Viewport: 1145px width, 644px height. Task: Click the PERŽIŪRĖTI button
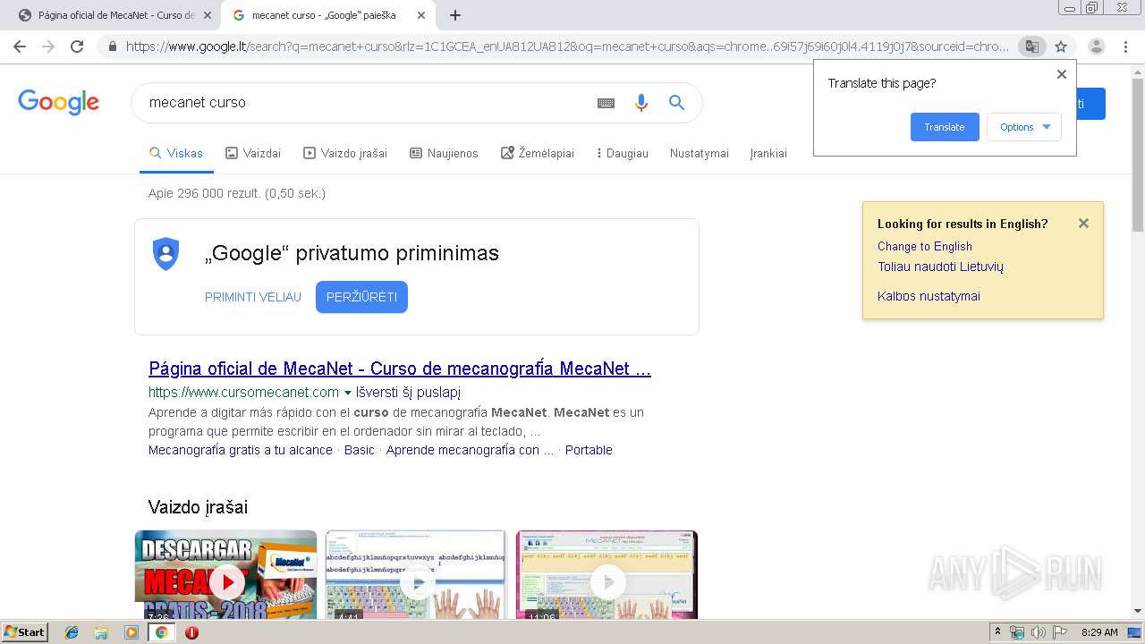point(361,297)
